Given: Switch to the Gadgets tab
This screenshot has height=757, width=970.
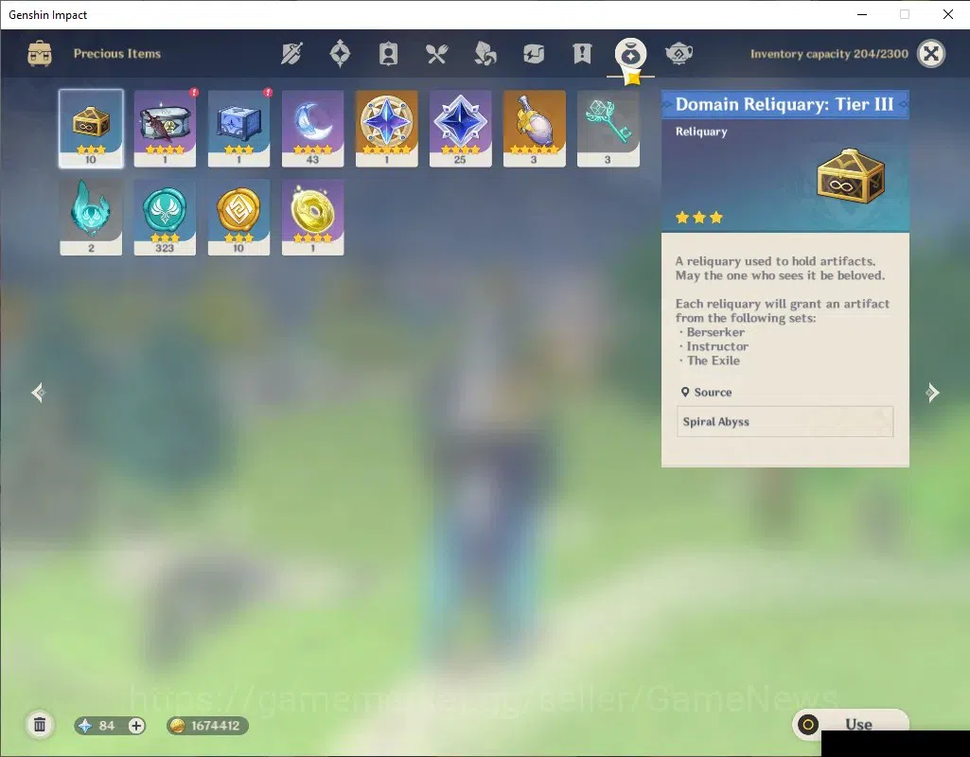Looking at the screenshot, I should pyautogui.click(x=533, y=54).
